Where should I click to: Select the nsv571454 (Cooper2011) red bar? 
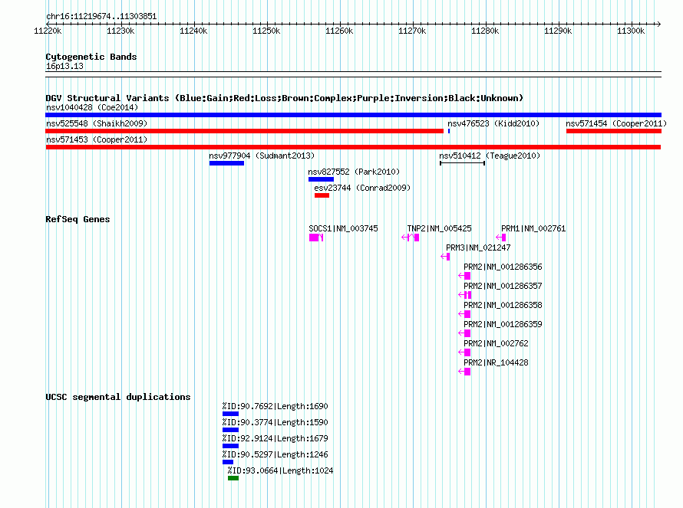[x=614, y=131]
